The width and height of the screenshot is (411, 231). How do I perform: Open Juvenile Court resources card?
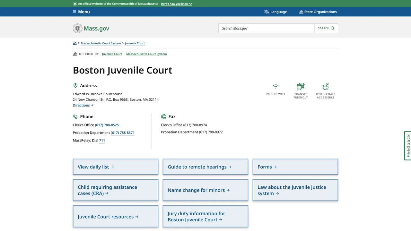coord(116,217)
